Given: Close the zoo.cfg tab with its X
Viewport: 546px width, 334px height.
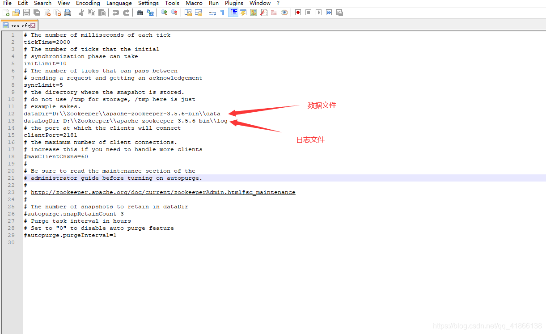Looking at the screenshot, I should [x=33, y=25].
